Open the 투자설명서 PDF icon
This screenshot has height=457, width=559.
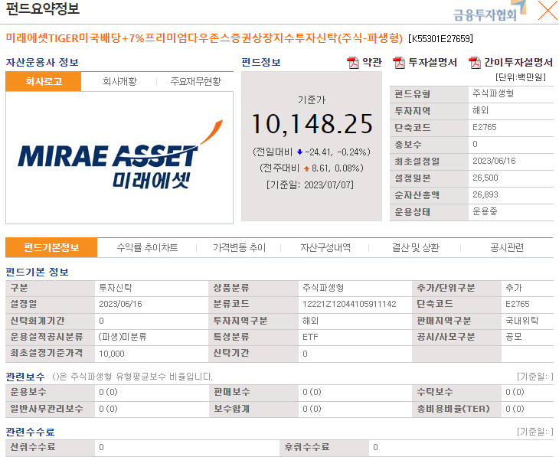(x=399, y=63)
